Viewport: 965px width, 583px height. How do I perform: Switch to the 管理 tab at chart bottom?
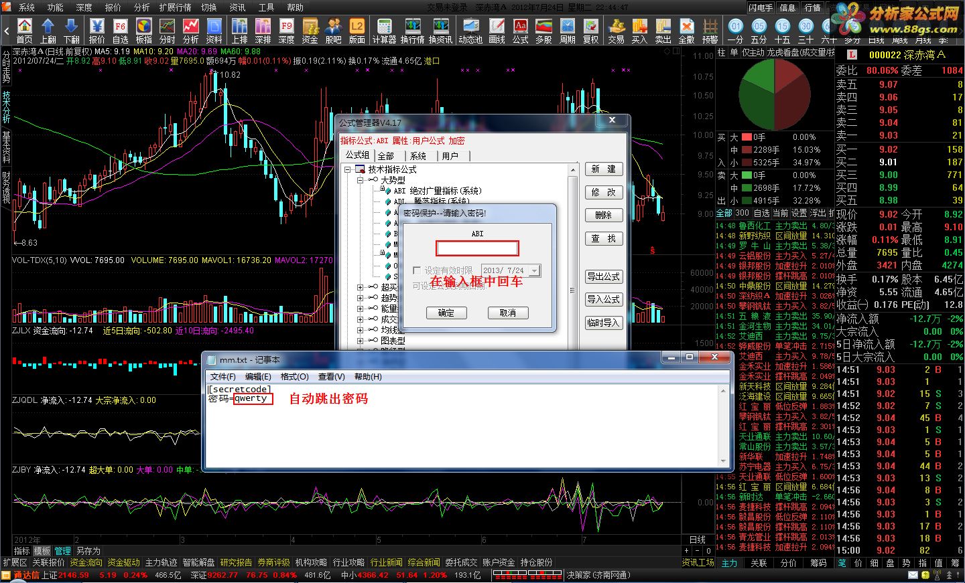[63, 551]
